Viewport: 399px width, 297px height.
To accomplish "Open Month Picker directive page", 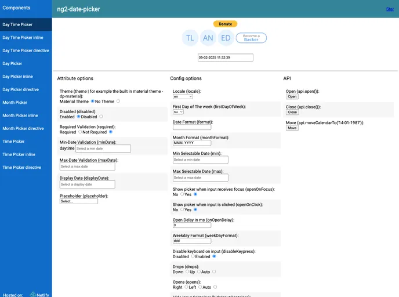I will 26,128.
